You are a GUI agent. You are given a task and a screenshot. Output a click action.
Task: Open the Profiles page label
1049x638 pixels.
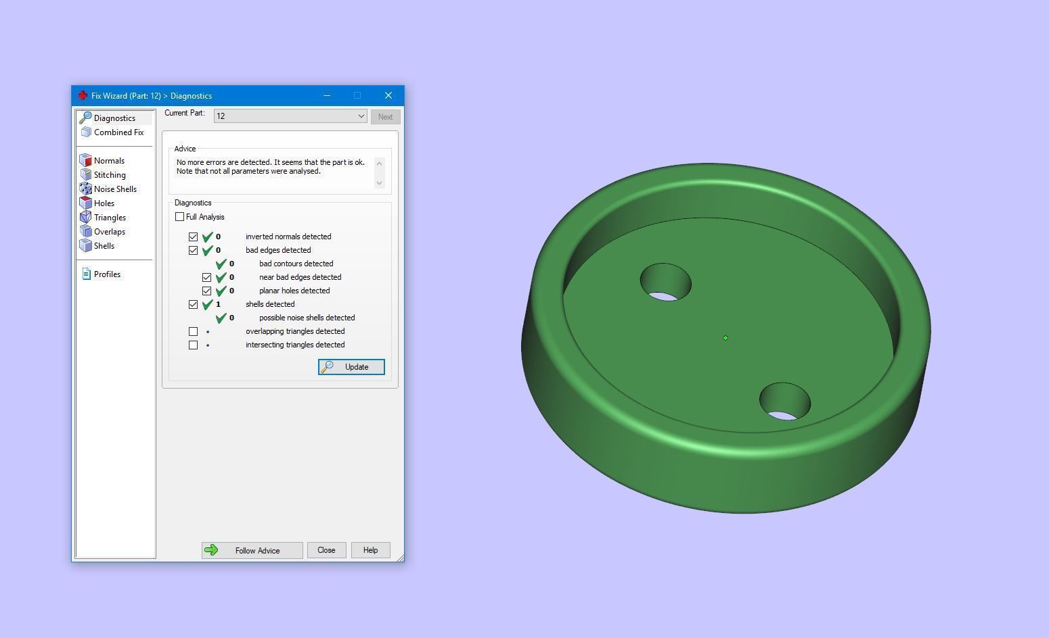click(107, 274)
